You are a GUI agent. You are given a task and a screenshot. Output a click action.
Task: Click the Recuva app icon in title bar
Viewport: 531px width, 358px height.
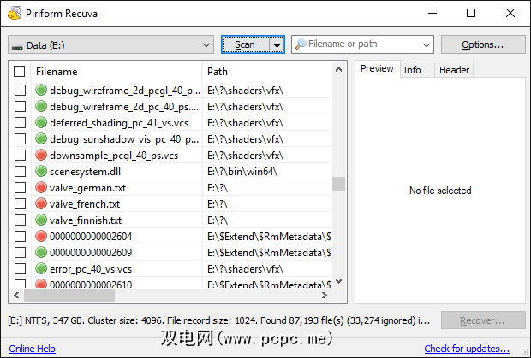point(15,13)
